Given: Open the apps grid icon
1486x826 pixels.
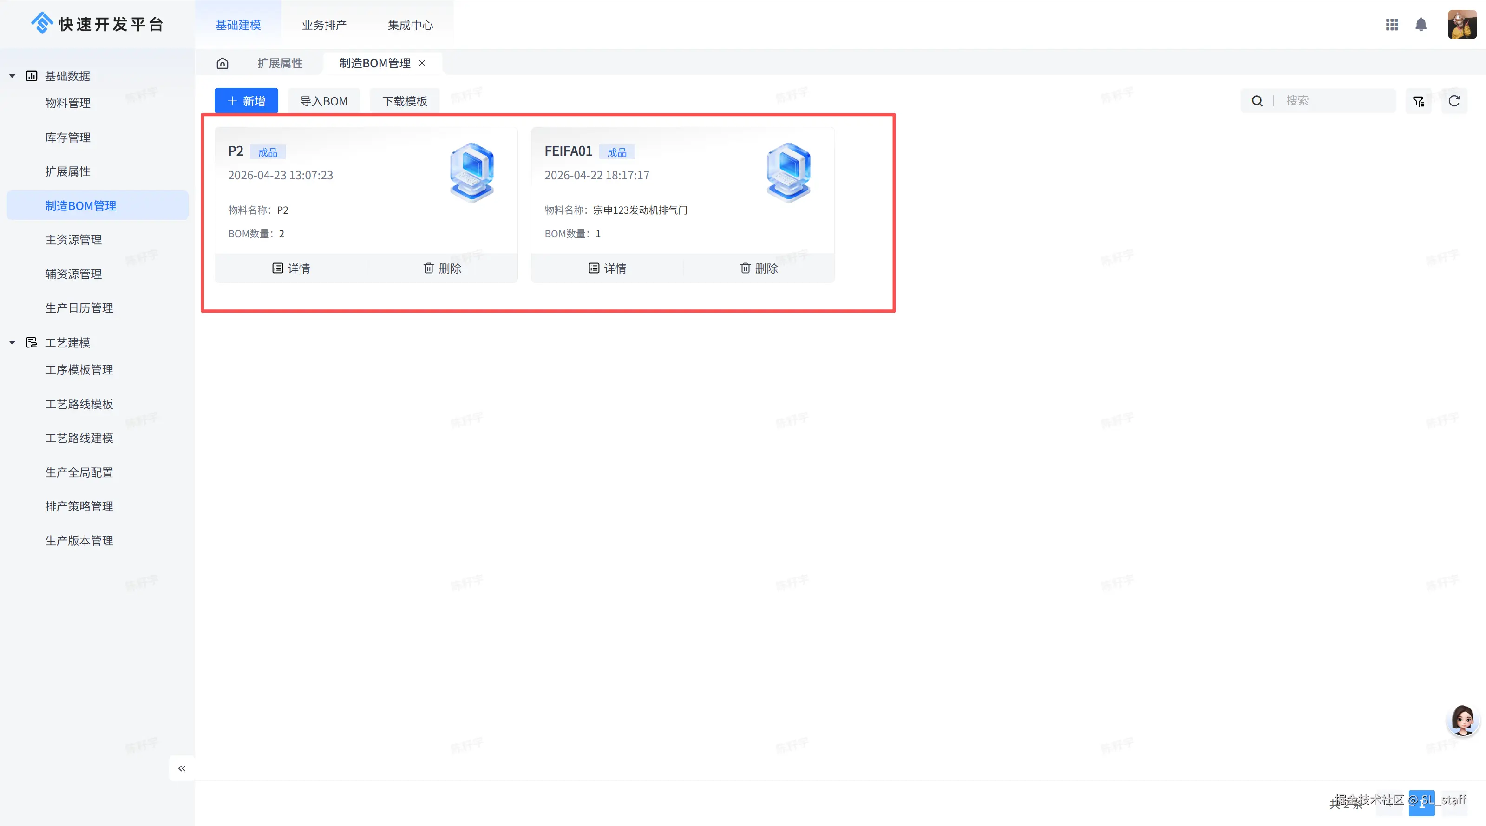Looking at the screenshot, I should tap(1391, 24).
